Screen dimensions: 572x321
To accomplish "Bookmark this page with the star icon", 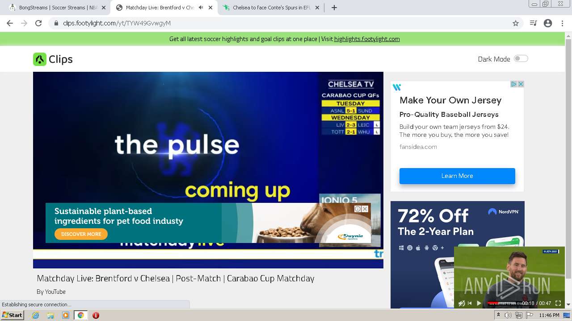I will [516, 23].
